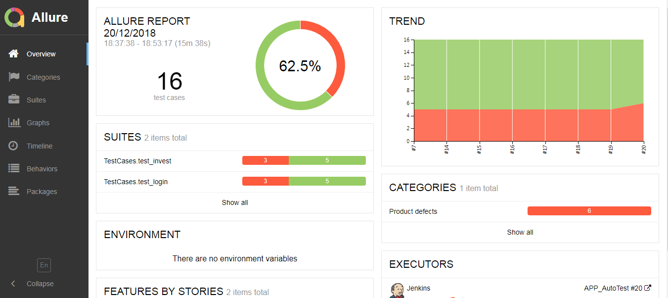
Task: Open the Product defects category
Action: pos(413,211)
